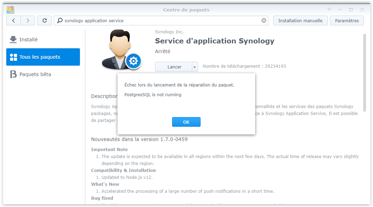This screenshot has width=373, height=207.
Task: Click Nouveautés dans la version 1.7.0-0459 heading
Action: click(x=139, y=139)
